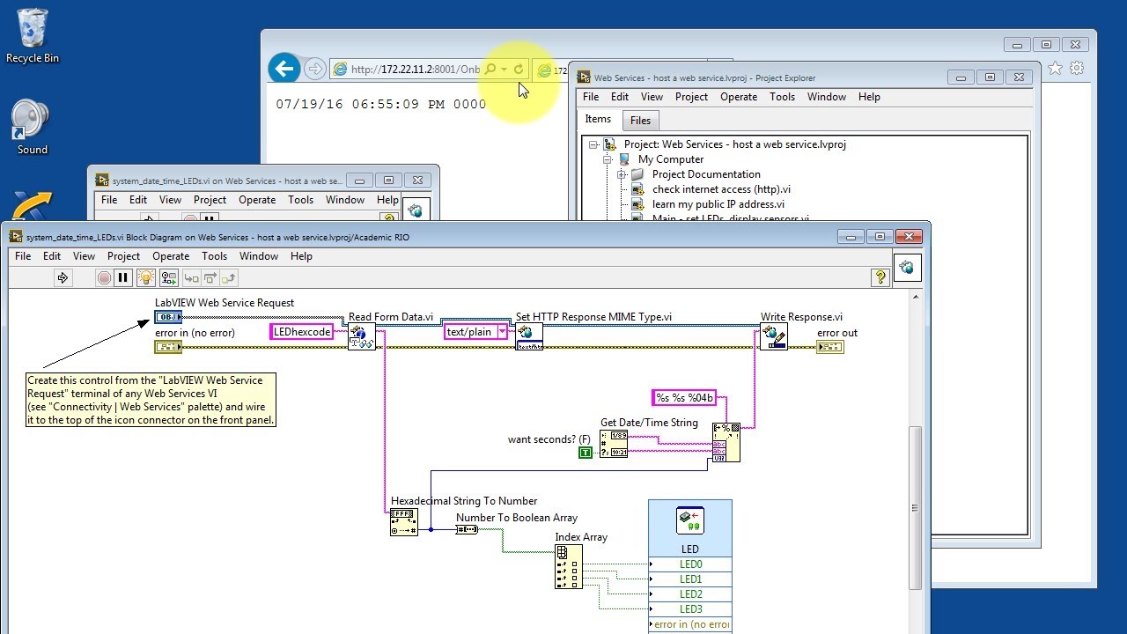Expand the Project Documentation folder

pyautogui.click(x=622, y=174)
